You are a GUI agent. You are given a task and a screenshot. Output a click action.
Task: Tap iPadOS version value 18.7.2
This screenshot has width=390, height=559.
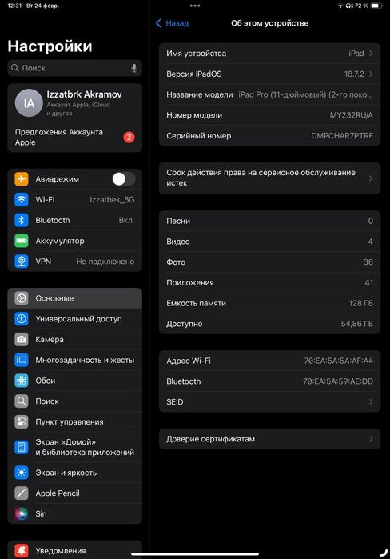click(x=354, y=74)
